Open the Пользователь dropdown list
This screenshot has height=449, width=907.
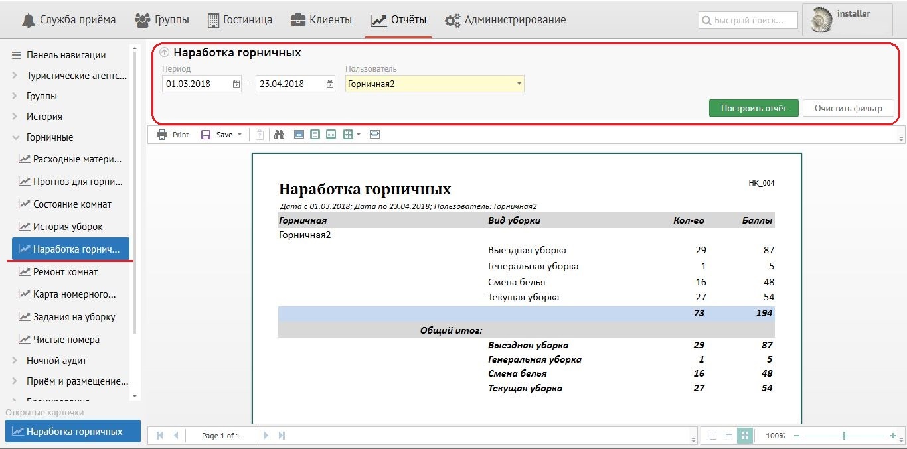click(x=518, y=84)
